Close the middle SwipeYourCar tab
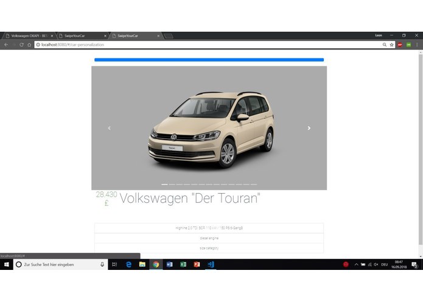This screenshot has width=423, height=301. tap(105, 35)
